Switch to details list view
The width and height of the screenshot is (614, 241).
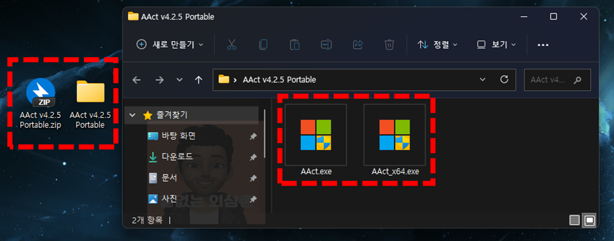pos(574,220)
